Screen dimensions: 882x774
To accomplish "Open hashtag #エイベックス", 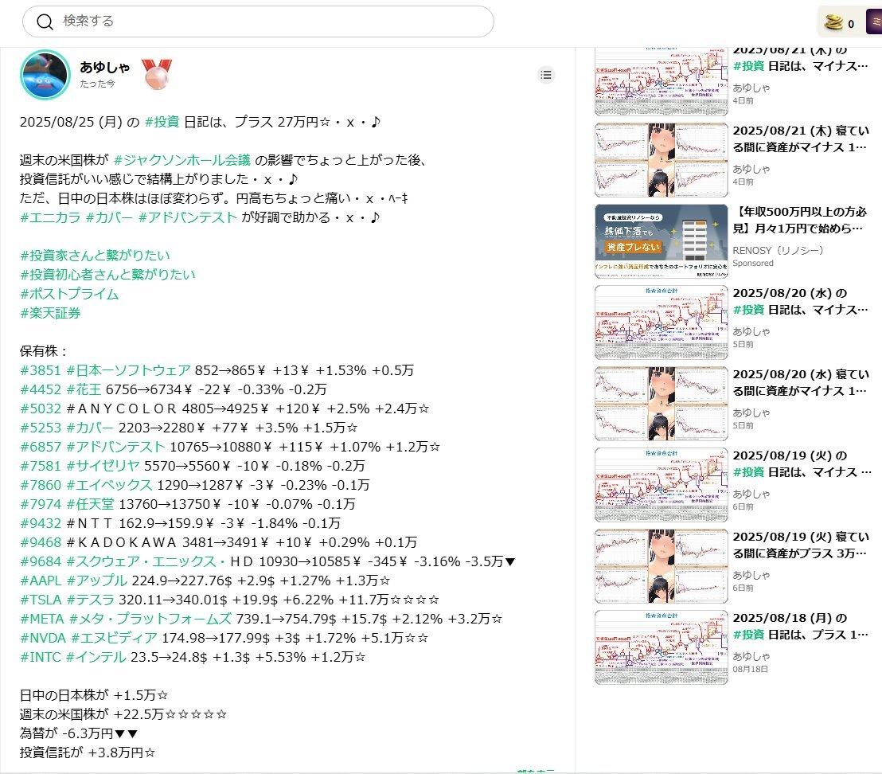I will (x=109, y=486).
